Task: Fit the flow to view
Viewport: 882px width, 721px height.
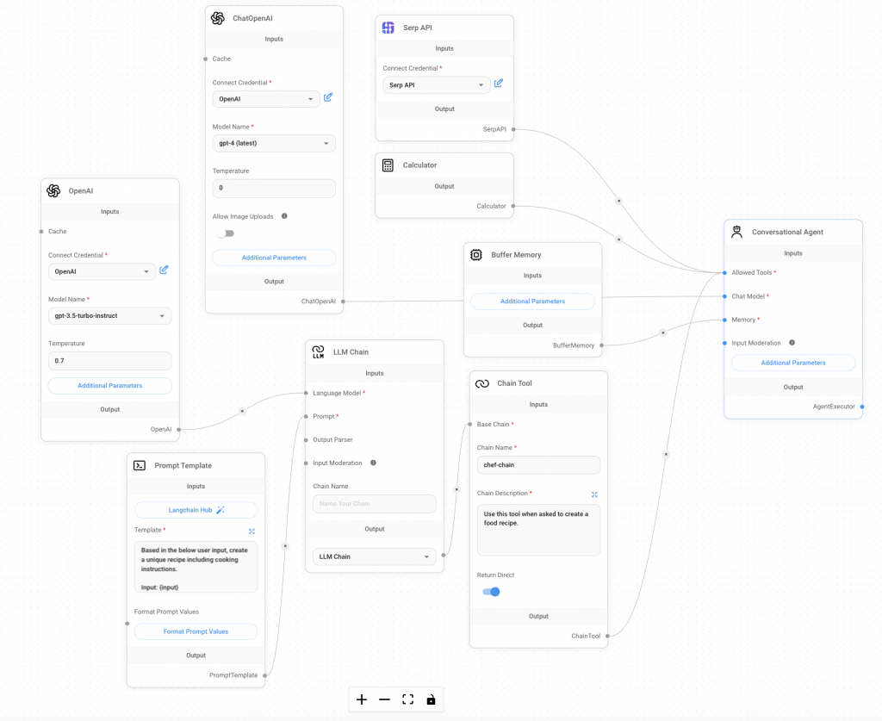Action: click(x=407, y=699)
